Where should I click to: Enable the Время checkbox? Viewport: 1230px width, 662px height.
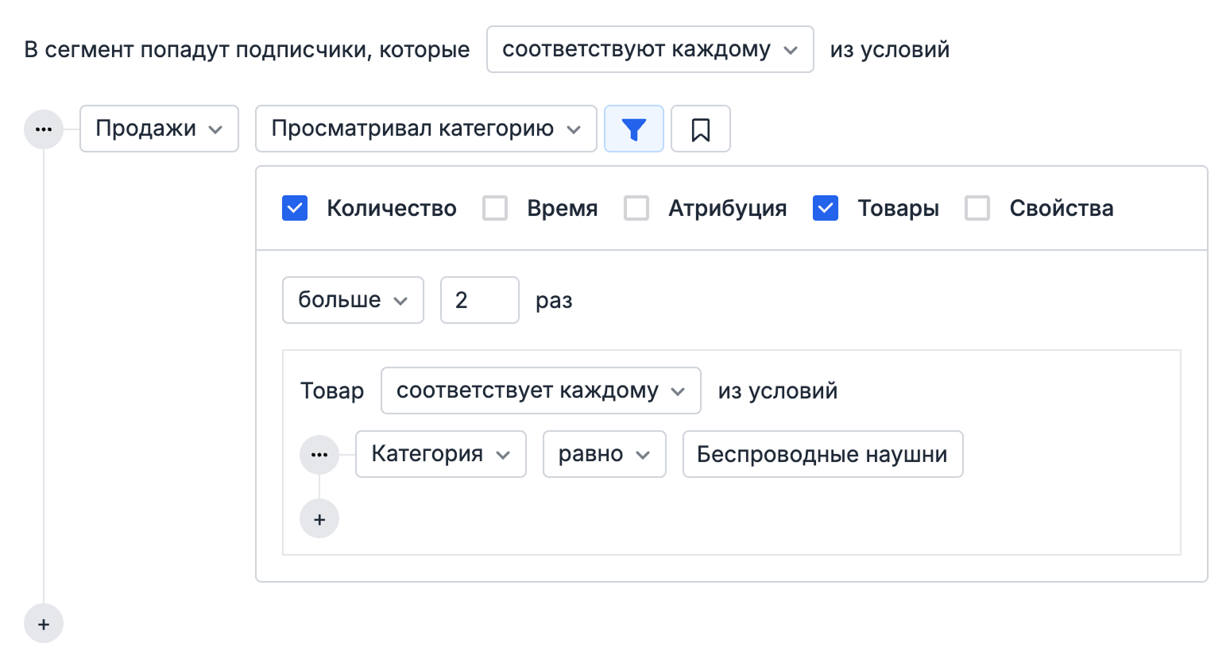click(495, 208)
